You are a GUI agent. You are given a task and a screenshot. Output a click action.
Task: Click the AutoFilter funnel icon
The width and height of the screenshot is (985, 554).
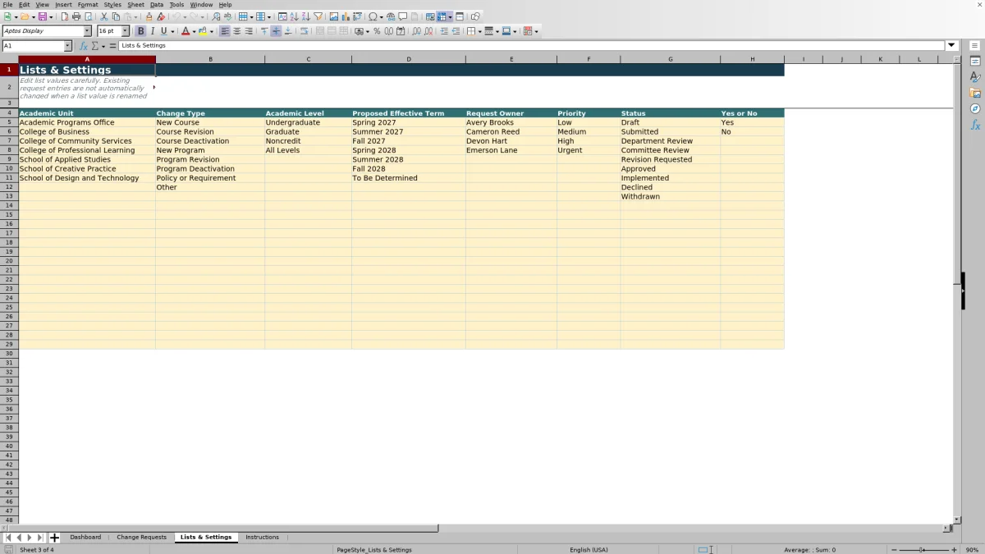point(318,16)
